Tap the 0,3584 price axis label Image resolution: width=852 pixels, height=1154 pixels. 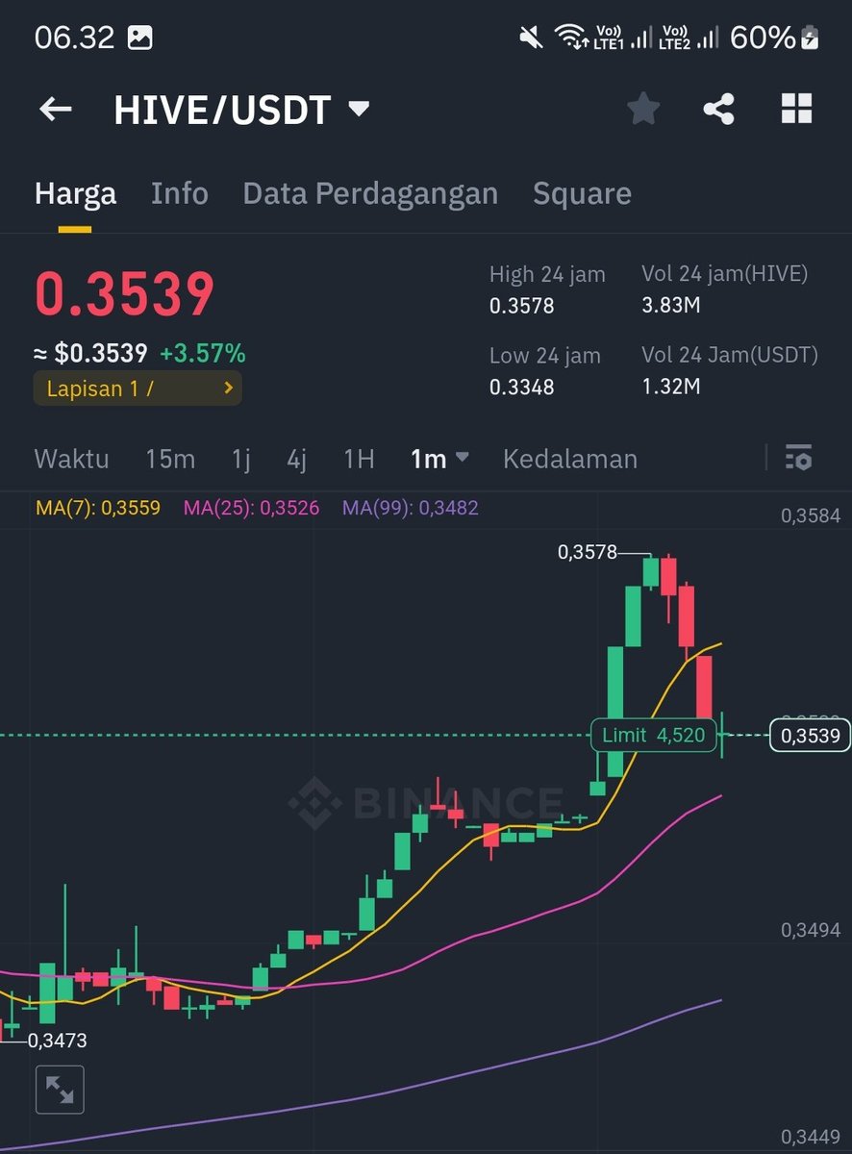tap(811, 515)
